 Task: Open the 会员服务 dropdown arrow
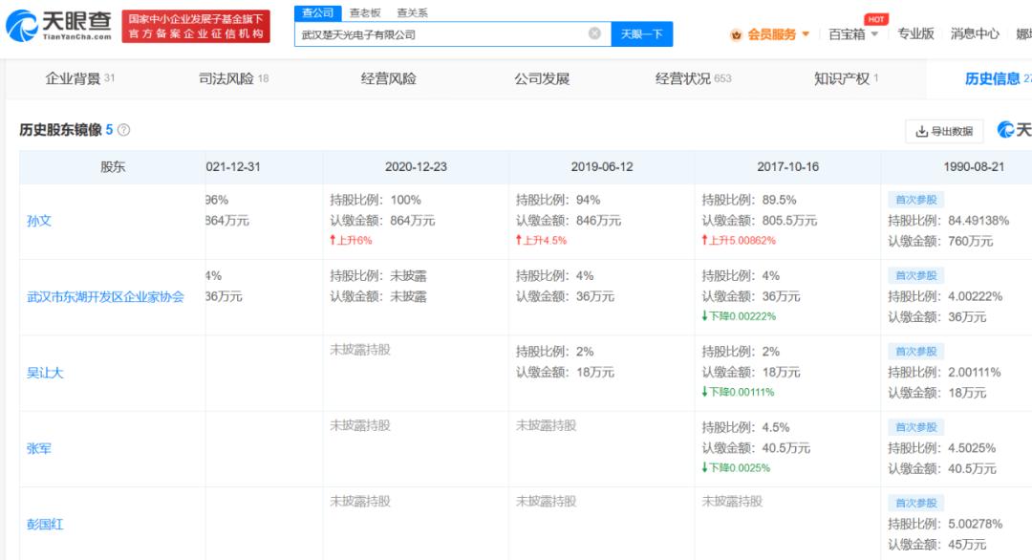805,32
